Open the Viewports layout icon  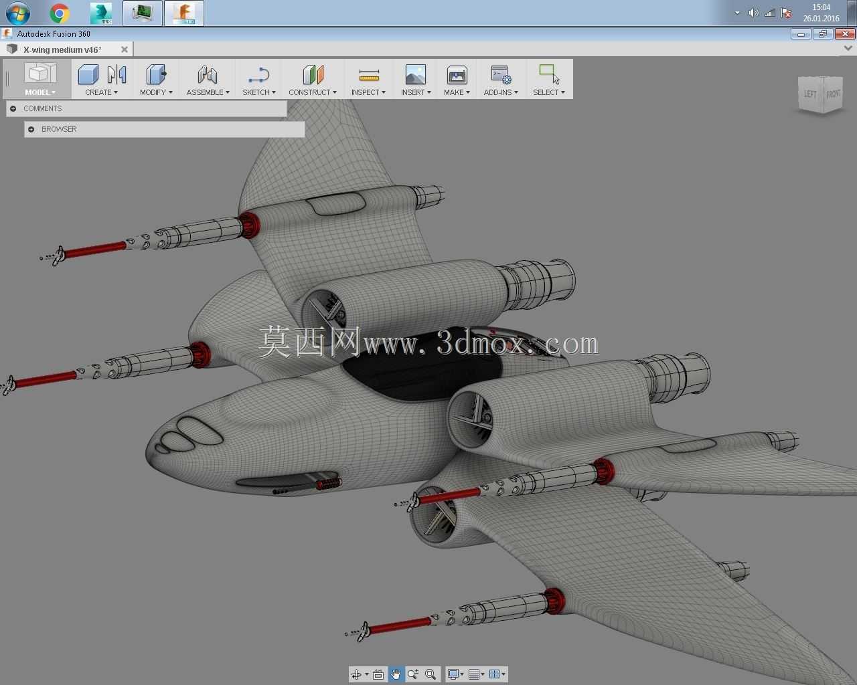point(494,674)
